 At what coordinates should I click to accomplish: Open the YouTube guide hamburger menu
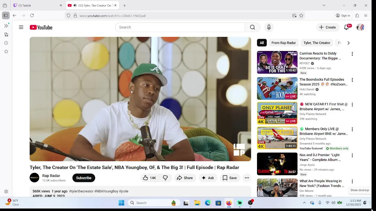21,27
